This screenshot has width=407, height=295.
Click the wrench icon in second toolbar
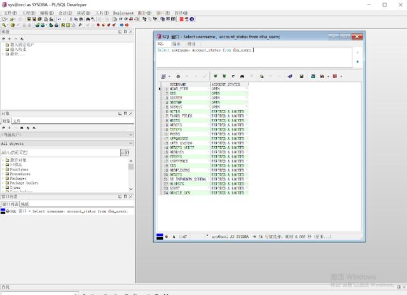[x=80, y=25]
